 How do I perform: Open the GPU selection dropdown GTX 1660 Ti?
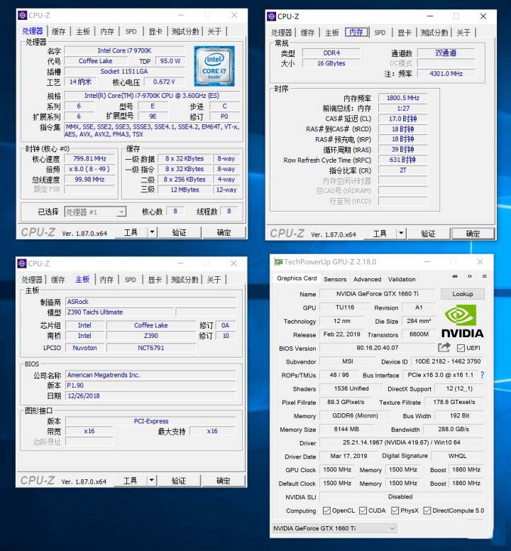(335, 528)
